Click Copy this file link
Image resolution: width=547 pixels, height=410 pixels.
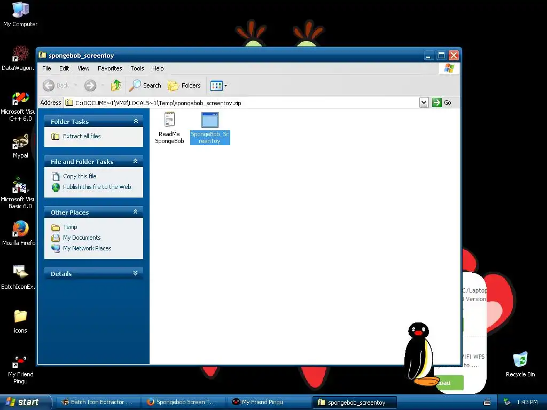pyautogui.click(x=80, y=176)
